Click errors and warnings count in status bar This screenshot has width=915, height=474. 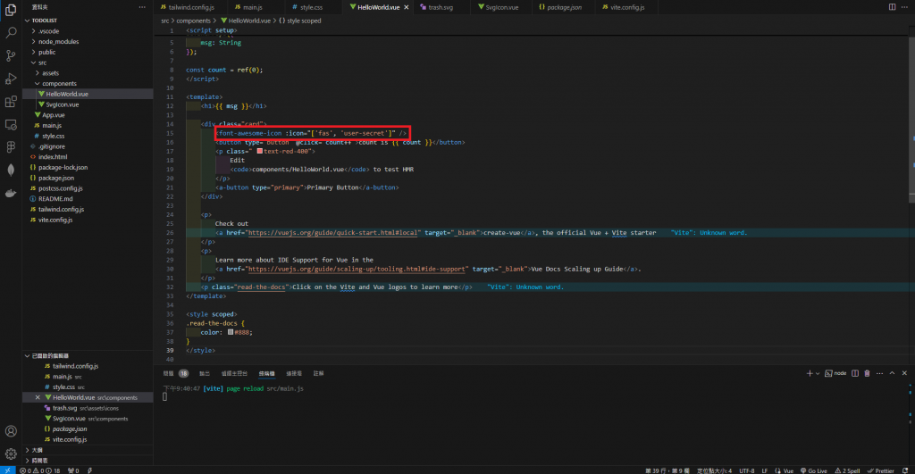point(39,470)
